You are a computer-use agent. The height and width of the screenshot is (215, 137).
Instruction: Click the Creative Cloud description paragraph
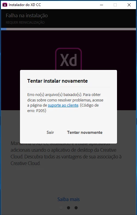(66, 154)
